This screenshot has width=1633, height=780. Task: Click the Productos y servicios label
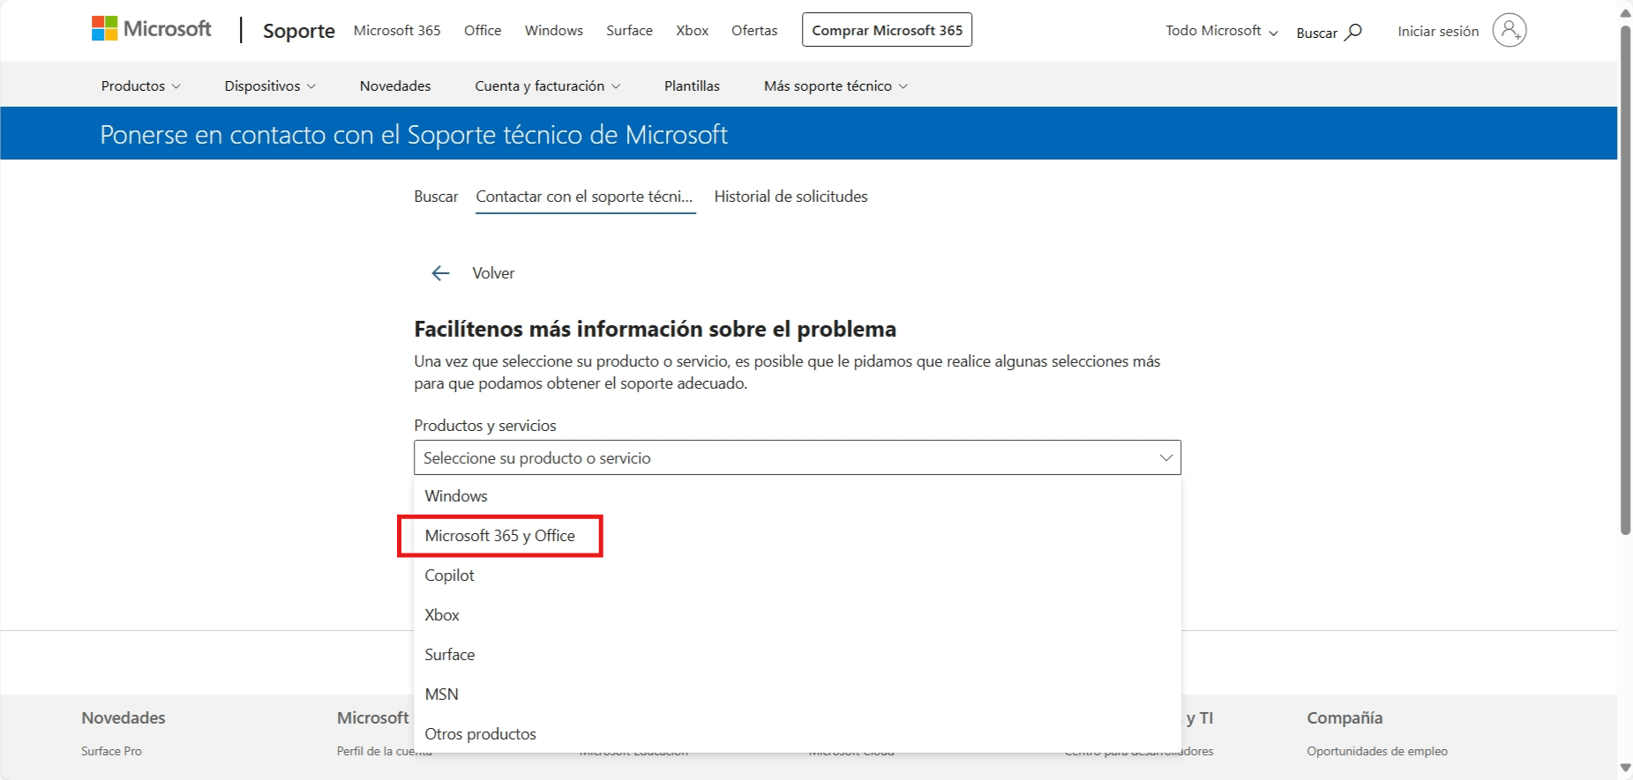[x=485, y=426]
